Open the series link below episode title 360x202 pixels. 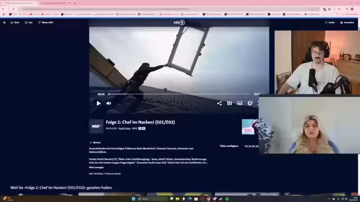coord(124,128)
